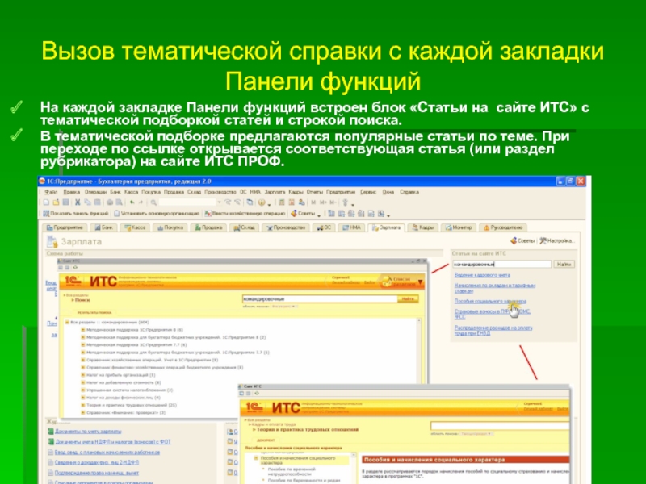Image resolution: width=646 pixels, height=484 pixels.
Task: Click the 1С logo in first ИТС window
Action: 73,281
